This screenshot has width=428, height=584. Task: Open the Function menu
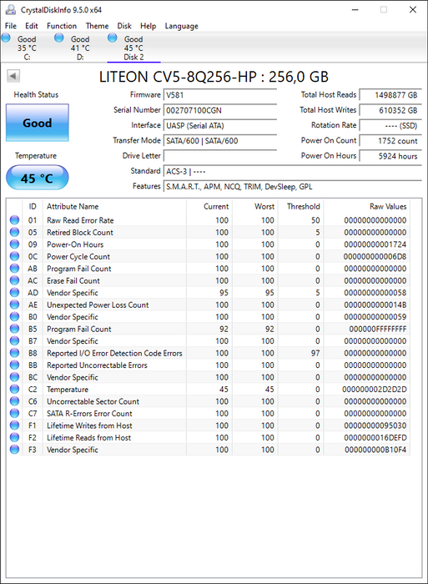click(x=62, y=26)
